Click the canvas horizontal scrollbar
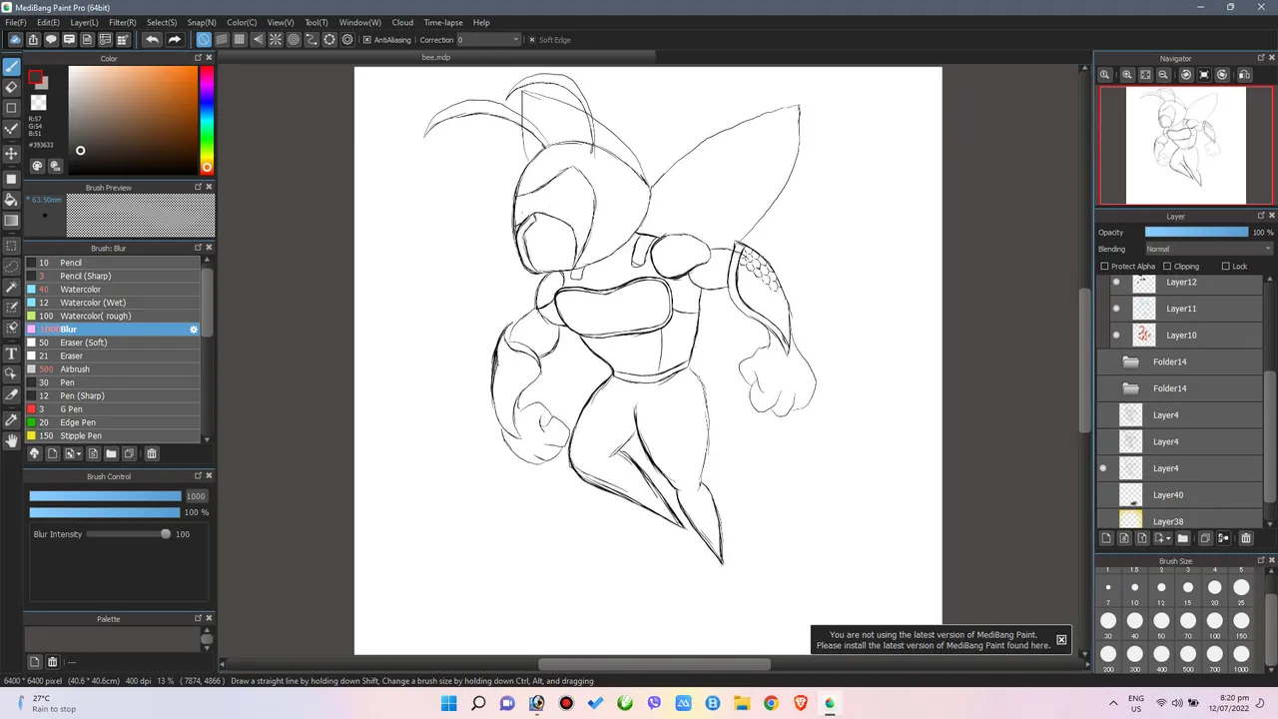 [x=654, y=665]
